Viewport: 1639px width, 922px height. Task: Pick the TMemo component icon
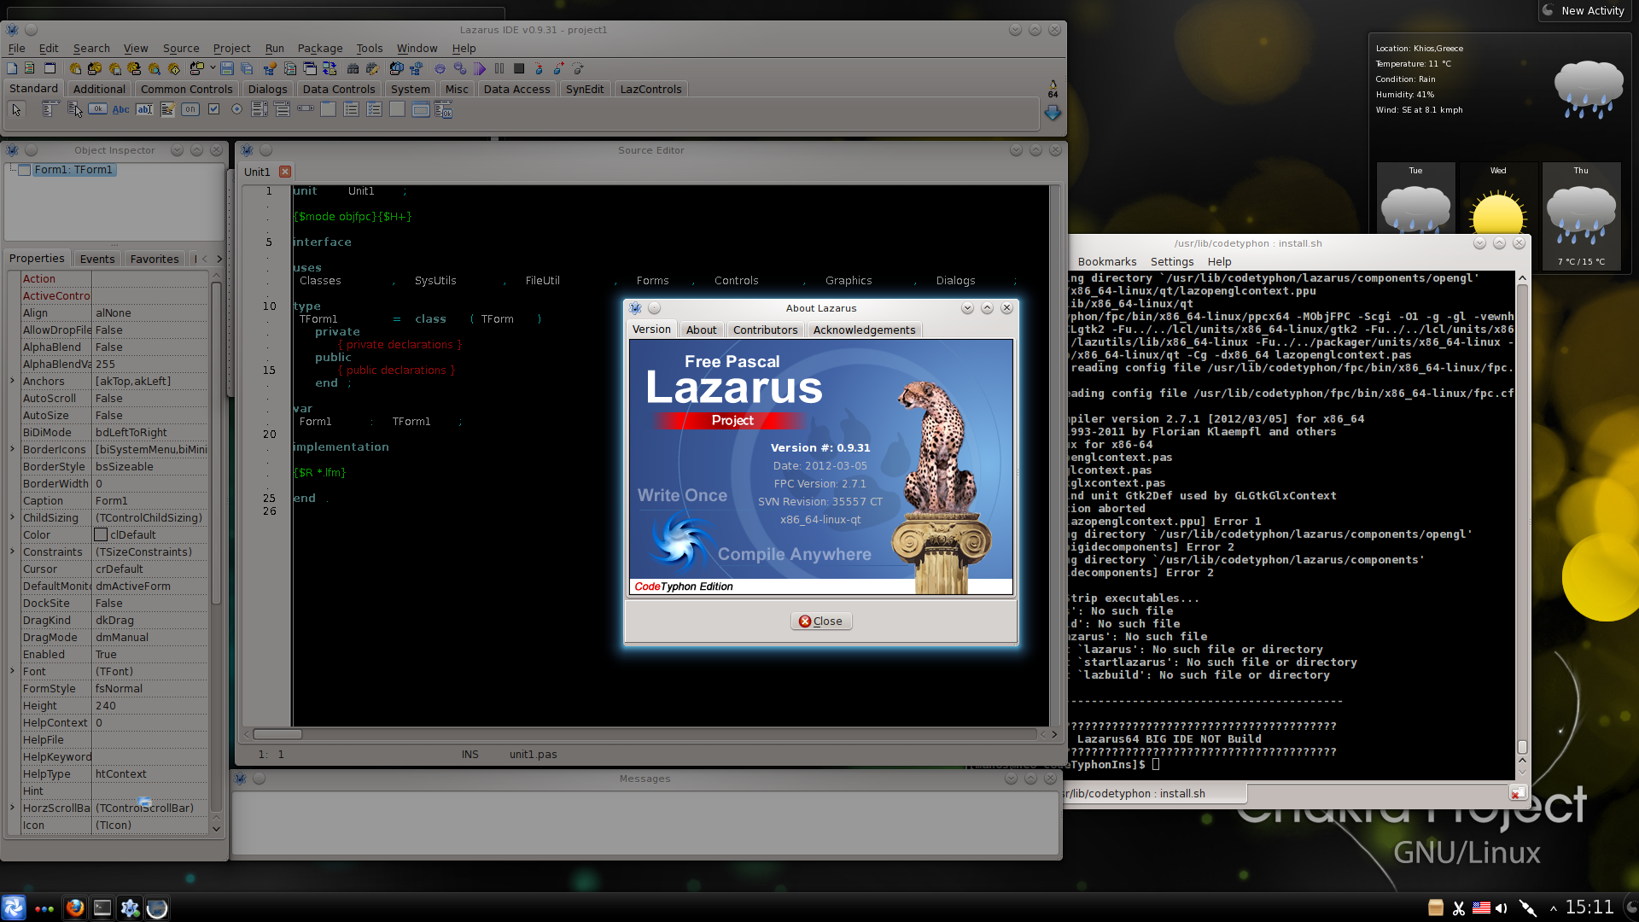(167, 109)
